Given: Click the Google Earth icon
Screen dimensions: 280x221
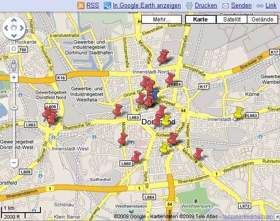Looking at the screenshot, I should (x=107, y=6).
